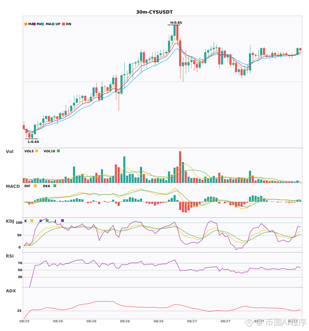Select the teal UP legend swatch
The height and width of the screenshot is (331, 309).
pyautogui.click(x=53, y=24)
